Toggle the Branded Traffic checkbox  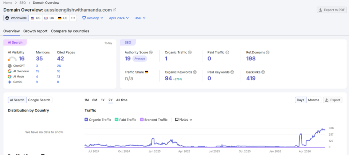tap(141, 120)
